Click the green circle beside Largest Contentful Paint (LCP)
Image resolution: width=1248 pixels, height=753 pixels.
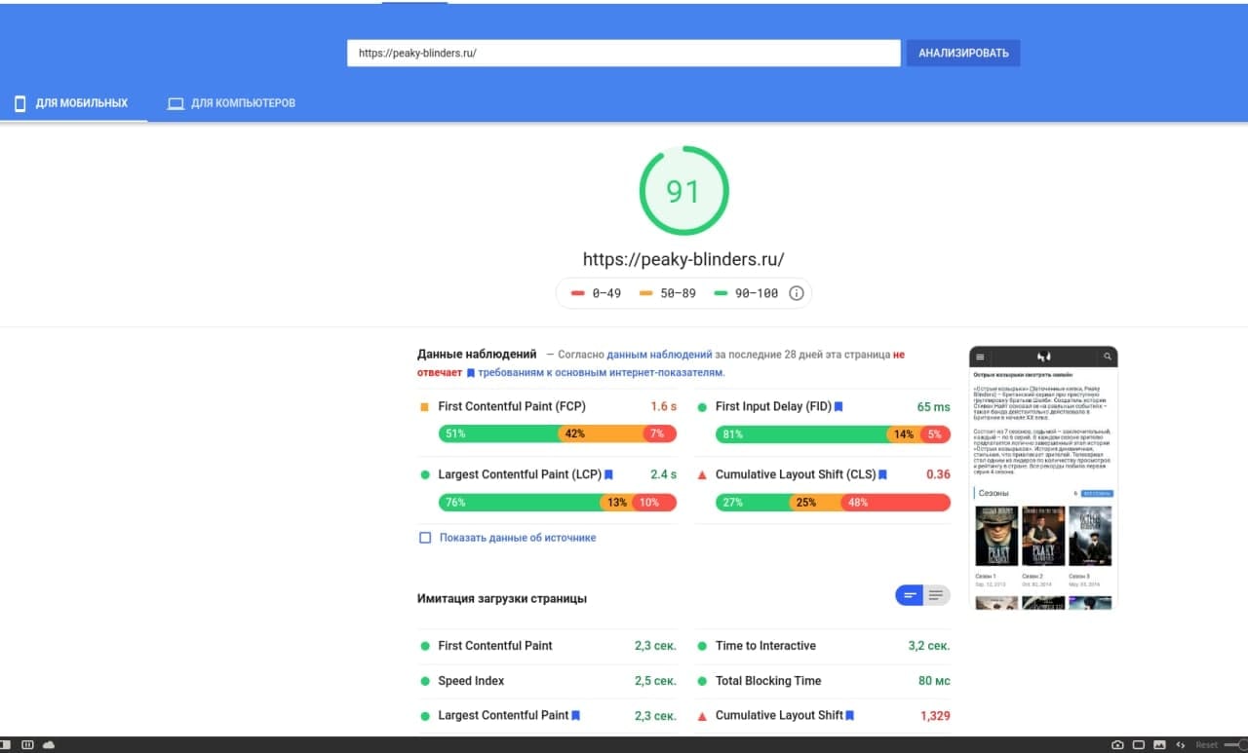(424, 475)
